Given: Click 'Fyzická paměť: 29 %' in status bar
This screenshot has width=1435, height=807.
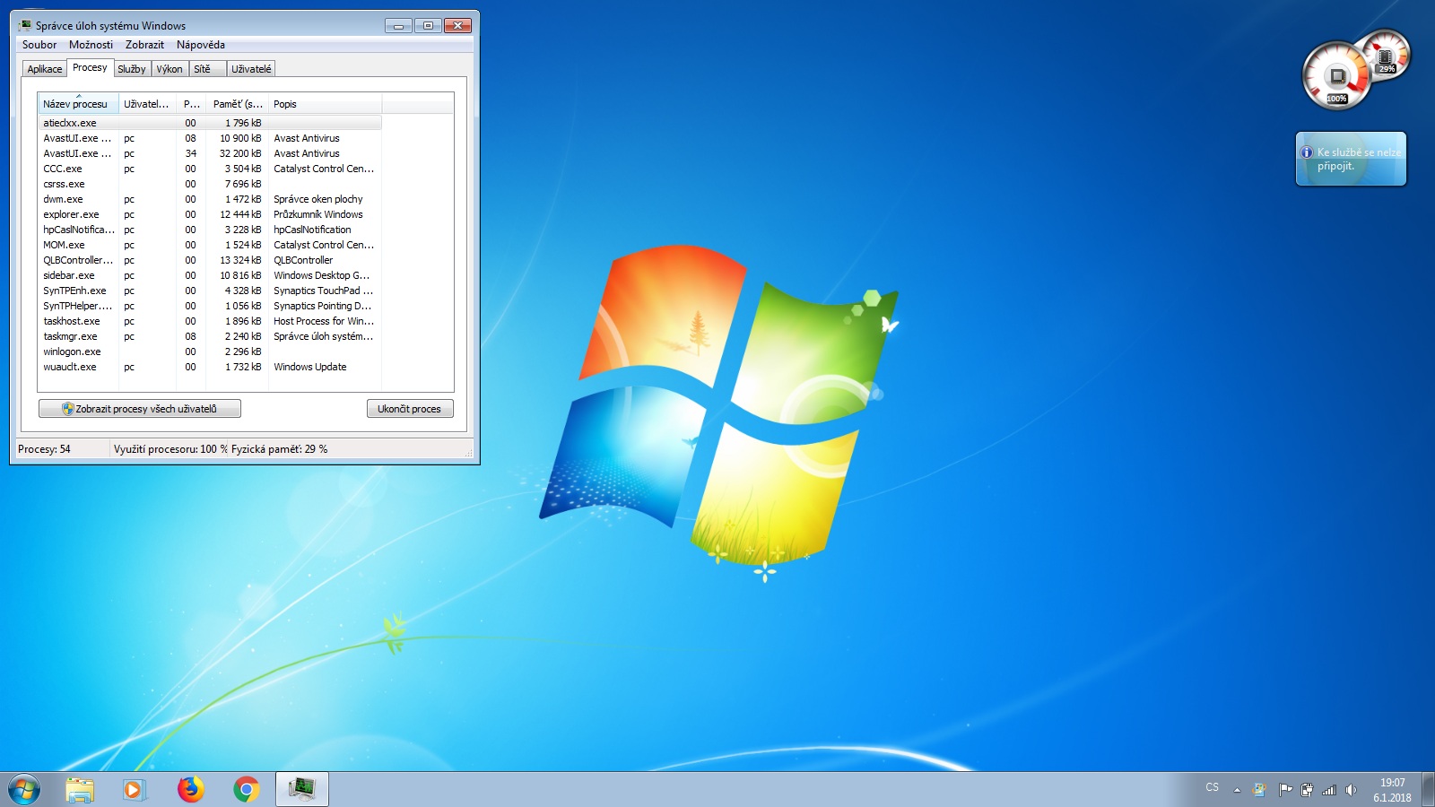Looking at the screenshot, I should (x=280, y=449).
